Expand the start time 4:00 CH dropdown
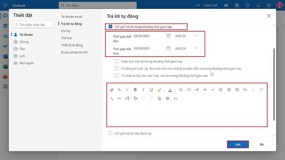Image resolution: width=285 pixels, height=160 pixels. pyautogui.click(x=196, y=36)
